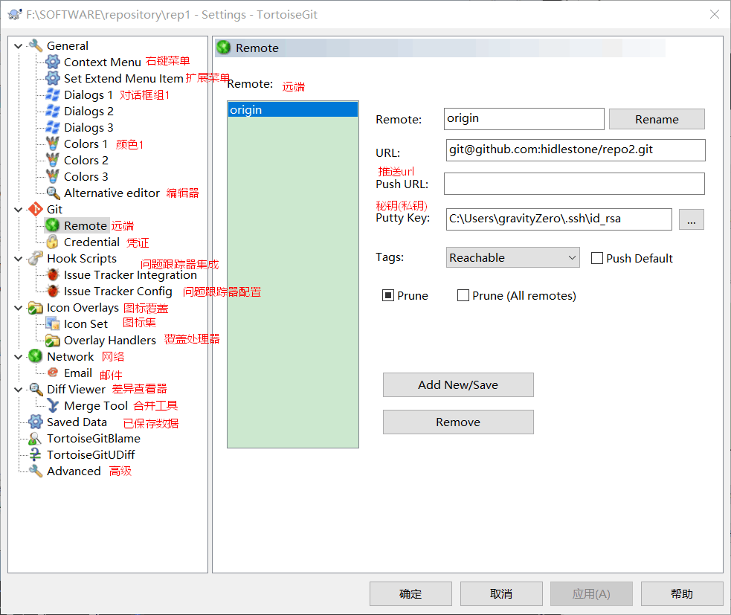Click the Advanced wrench icon
This screenshot has height=615, width=731.
[36, 471]
